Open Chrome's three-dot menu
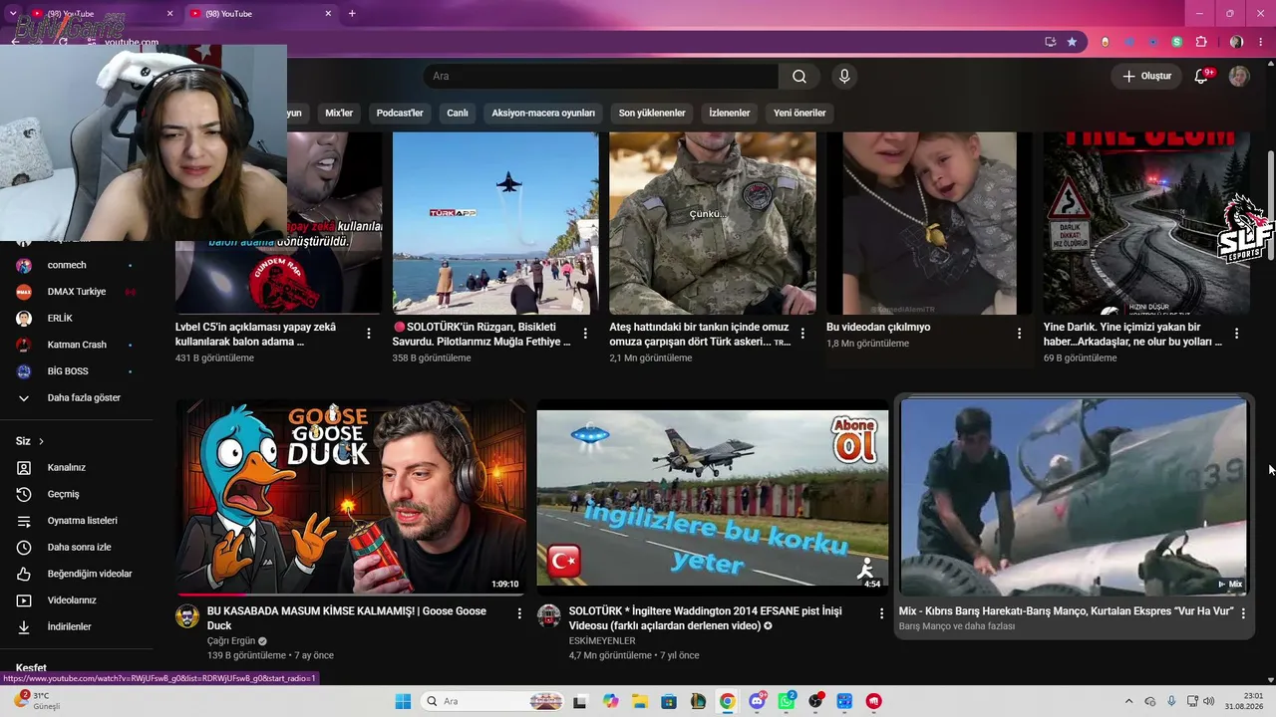1276x717 pixels. coord(1259,42)
